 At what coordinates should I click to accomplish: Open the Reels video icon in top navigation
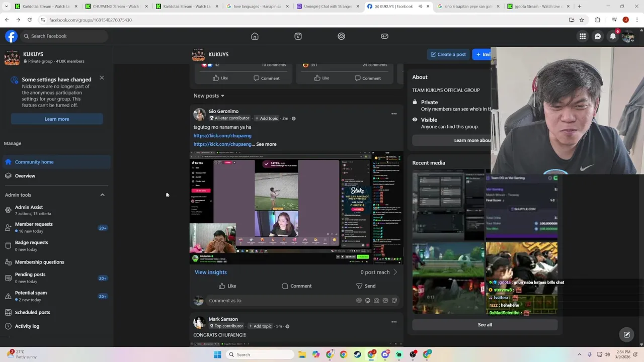point(298,36)
